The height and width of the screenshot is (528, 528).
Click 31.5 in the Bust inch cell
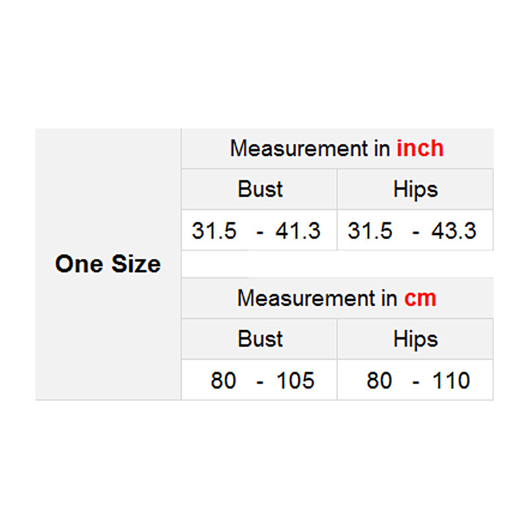pyautogui.click(x=214, y=231)
